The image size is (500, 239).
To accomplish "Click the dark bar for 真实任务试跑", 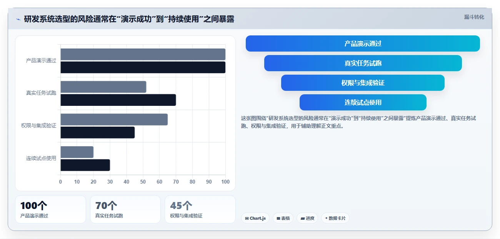I will pos(118,100).
